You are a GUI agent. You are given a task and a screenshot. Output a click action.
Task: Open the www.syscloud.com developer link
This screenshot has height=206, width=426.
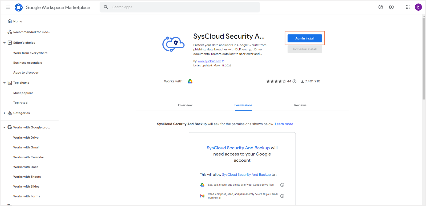coord(210,61)
